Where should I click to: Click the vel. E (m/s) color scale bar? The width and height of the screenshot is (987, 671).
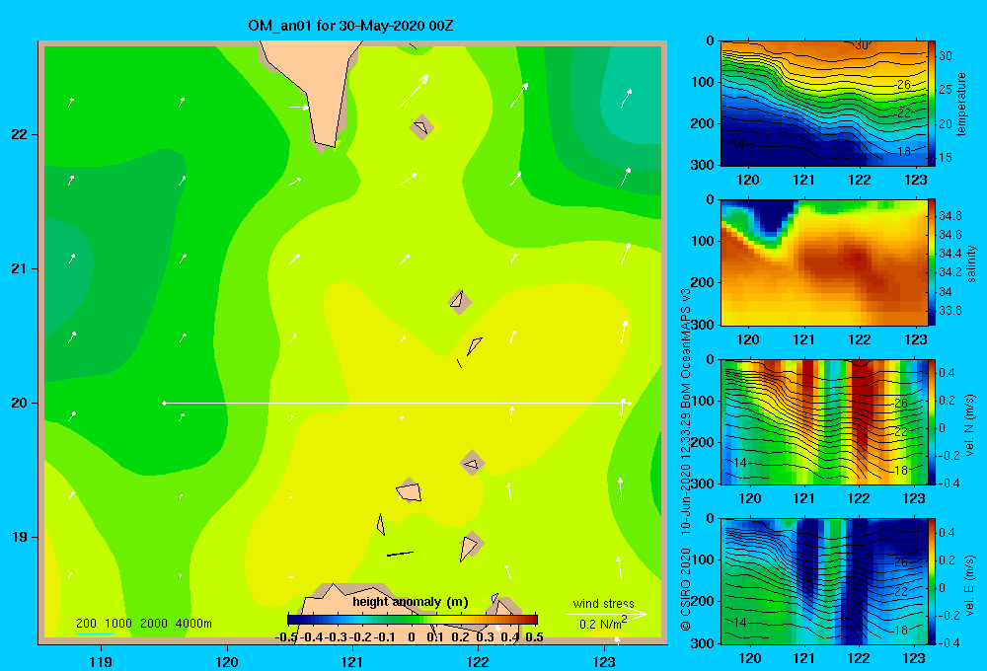[x=932, y=581]
